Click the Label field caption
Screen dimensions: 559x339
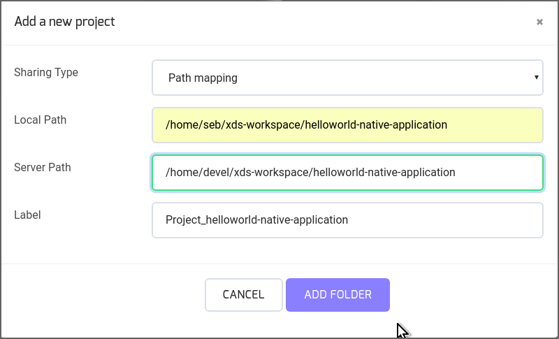pyautogui.click(x=27, y=215)
